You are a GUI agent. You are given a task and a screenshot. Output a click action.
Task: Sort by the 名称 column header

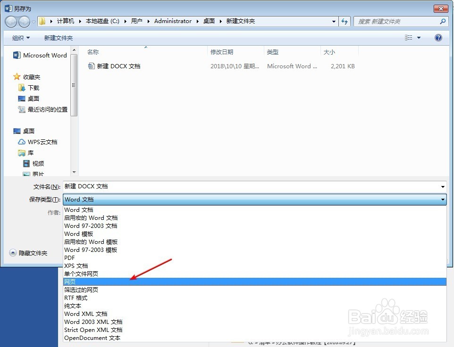click(93, 52)
